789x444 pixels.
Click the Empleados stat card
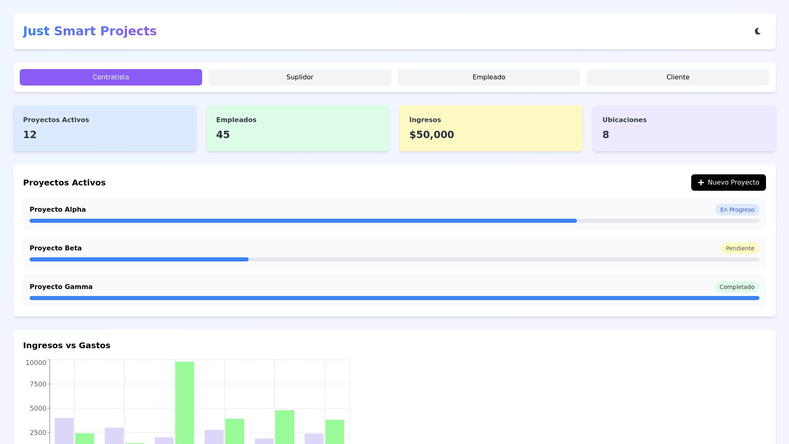pos(298,128)
